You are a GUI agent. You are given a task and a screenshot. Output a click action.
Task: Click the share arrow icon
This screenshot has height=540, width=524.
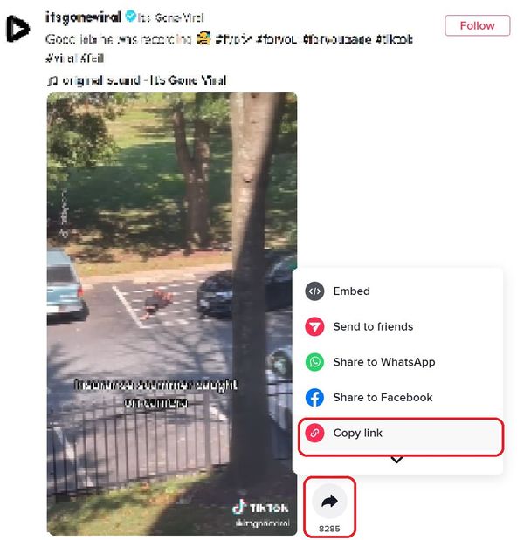point(329,501)
